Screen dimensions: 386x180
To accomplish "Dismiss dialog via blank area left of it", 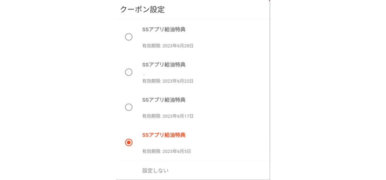I will click(x=58, y=90).
